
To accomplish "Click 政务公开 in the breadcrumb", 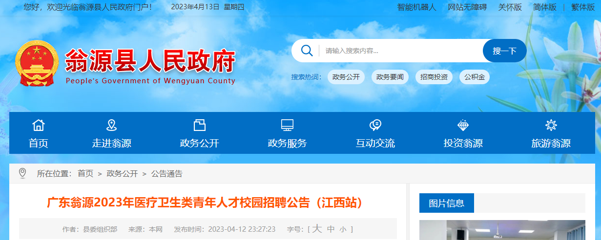I will 122,173.
